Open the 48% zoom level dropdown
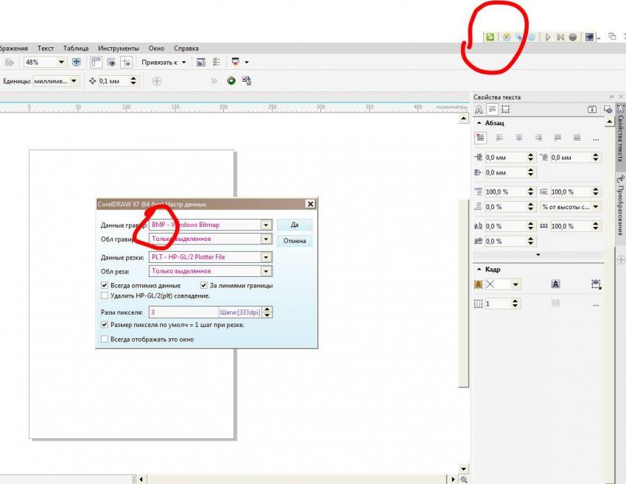This screenshot has height=484, width=626. (61, 63)
